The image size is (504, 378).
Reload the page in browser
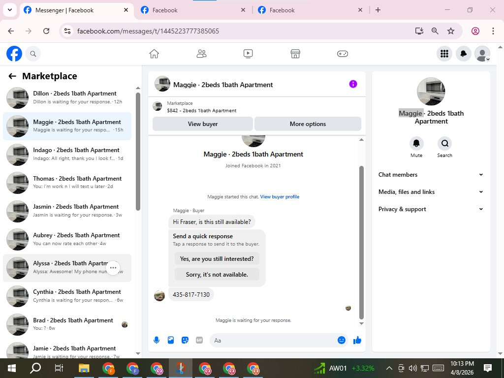[x=46, y=31]
